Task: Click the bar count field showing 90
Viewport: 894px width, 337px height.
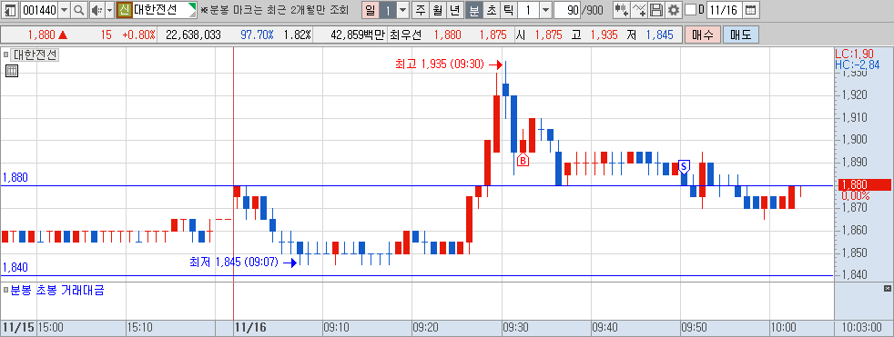Action: point(567,10)
